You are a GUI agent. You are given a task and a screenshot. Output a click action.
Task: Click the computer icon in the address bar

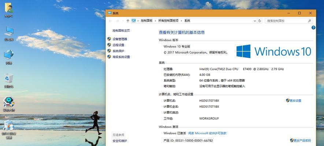(134, 21)
